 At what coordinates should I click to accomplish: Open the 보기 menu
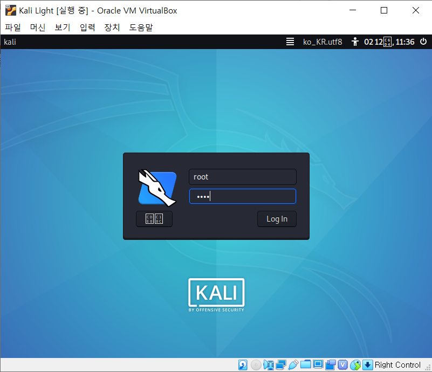pos(62,27)
